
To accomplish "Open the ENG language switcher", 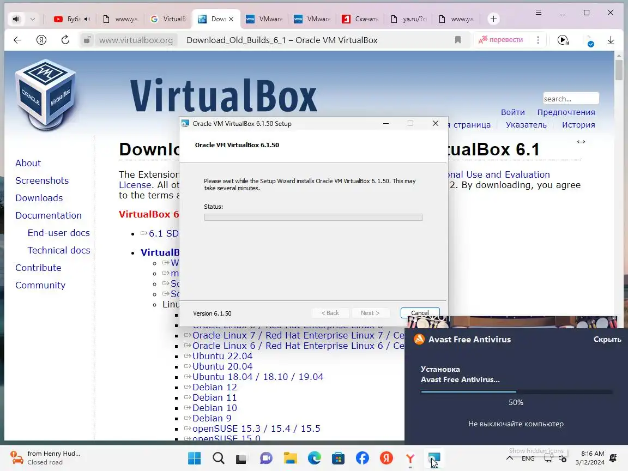I will pos(528,458).
